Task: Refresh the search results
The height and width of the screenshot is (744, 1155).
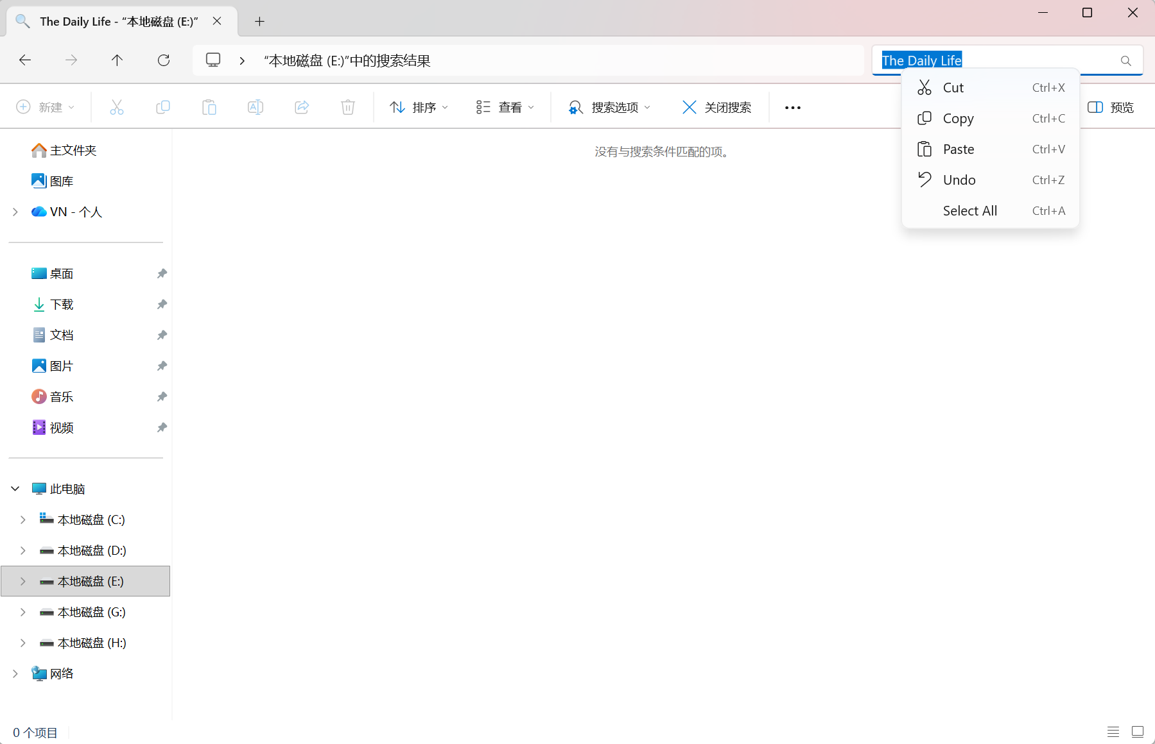Action: tap(164, 60)
